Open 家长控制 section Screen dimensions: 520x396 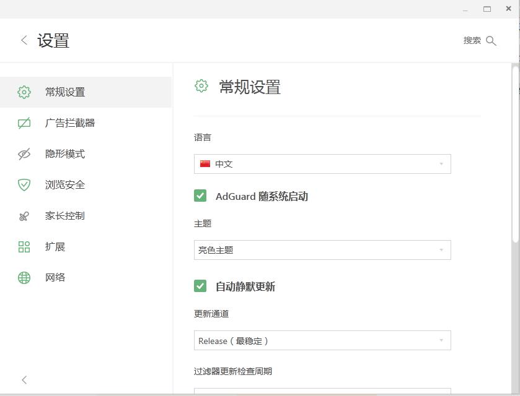click(86, 216)
